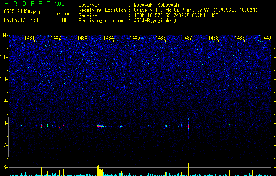Image resolution: width=276 pixels, height=176 pixels.
Task: Select the file name 0505171430.png
Action: [22, 11]
